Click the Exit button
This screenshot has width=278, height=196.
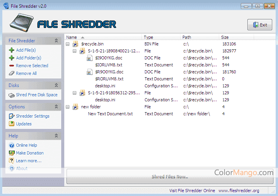click(260, 25)
